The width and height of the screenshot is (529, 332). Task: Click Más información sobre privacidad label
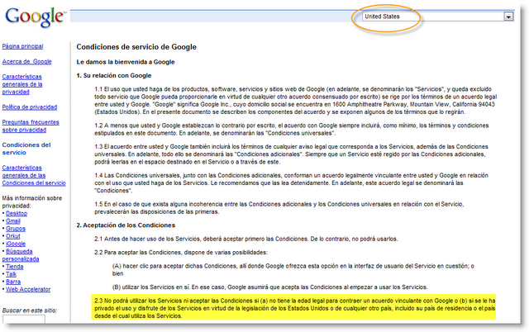[32, 202]
